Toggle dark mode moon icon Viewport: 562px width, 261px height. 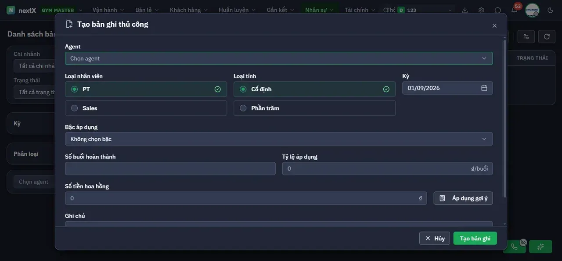tap(551, 10)
